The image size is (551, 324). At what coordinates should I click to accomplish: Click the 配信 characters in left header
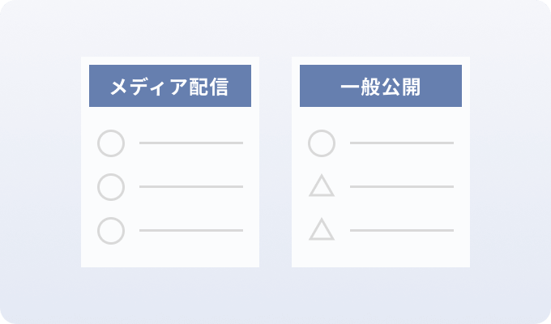tap(209, 87)
